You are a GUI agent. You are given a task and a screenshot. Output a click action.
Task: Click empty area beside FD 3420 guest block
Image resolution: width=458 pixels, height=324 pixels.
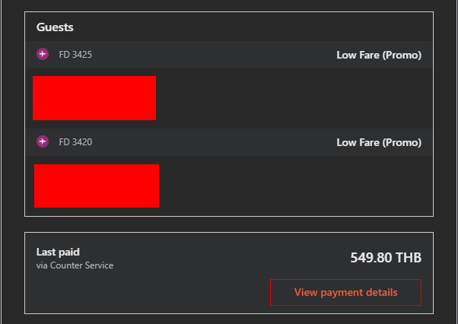coord(295,186)
